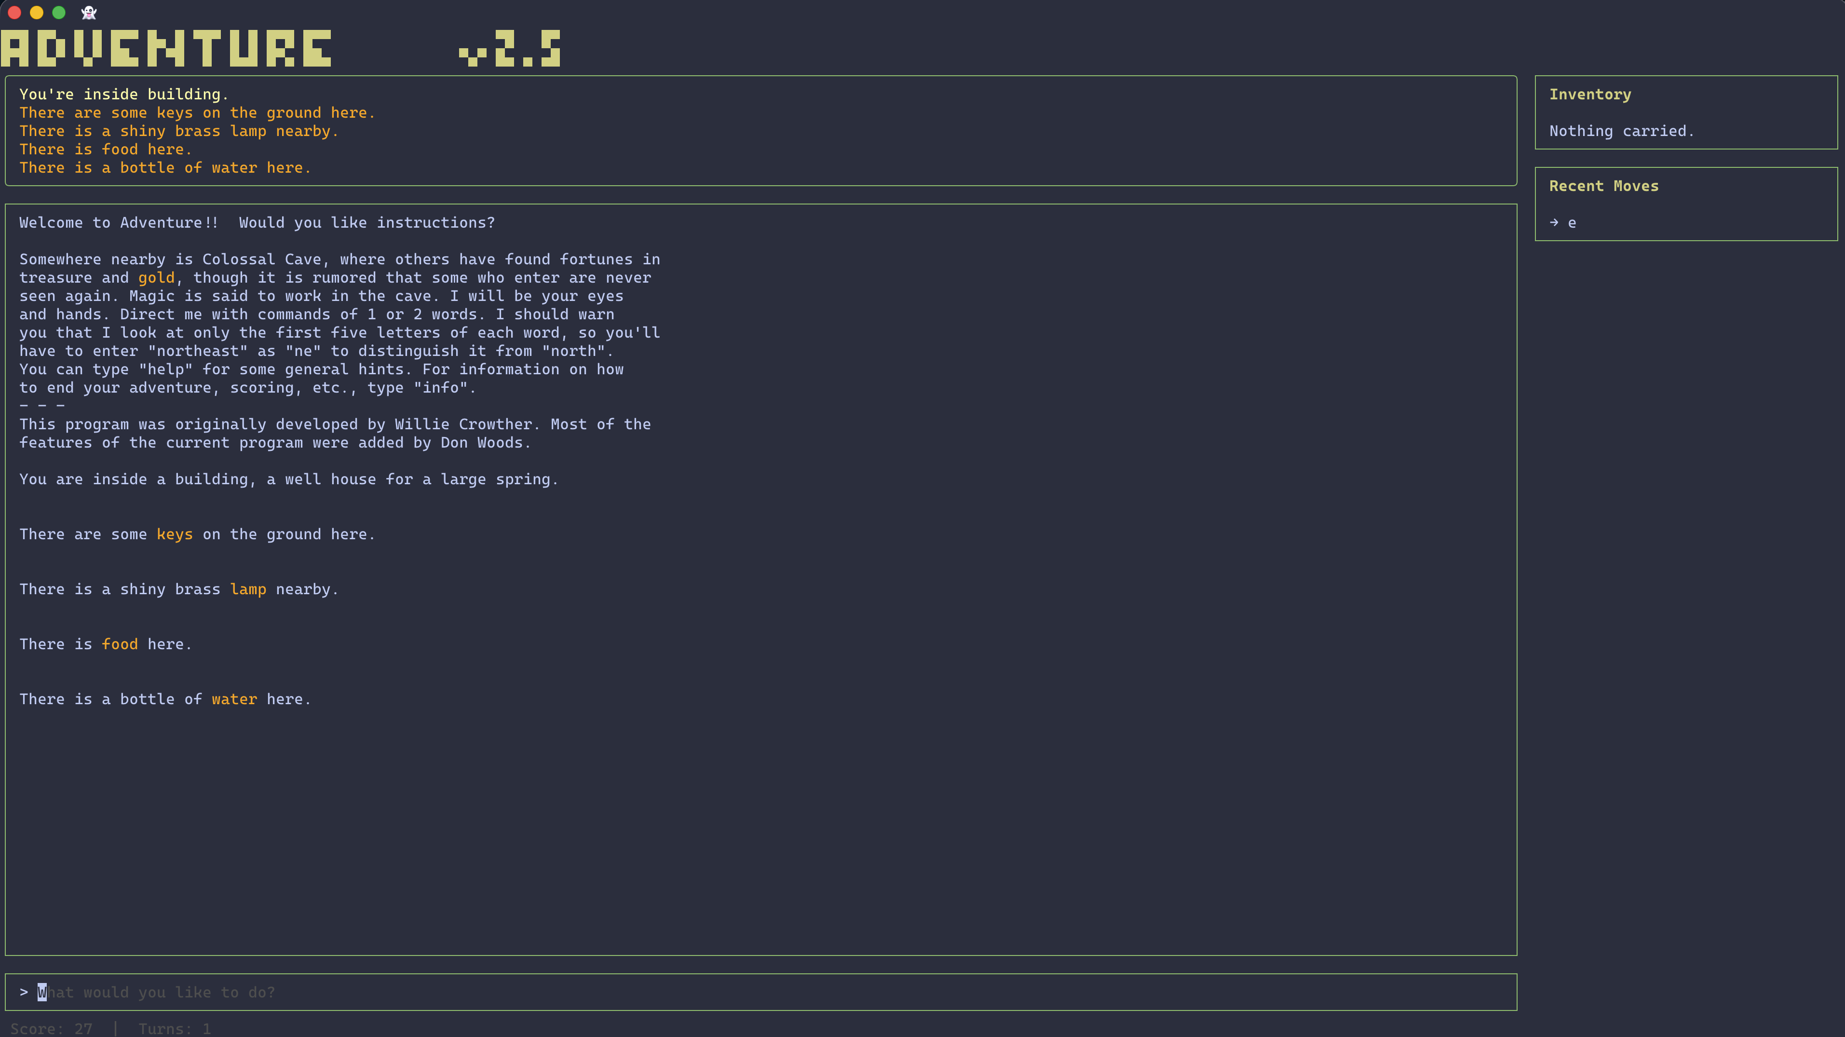This screenshot has height=1037, width=1845.
Task: Click the arrow icon beside recent move
Action: coord(1554,223)
